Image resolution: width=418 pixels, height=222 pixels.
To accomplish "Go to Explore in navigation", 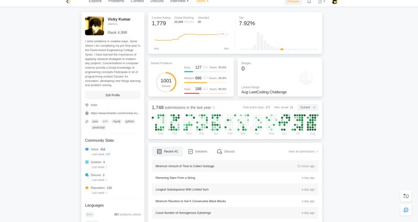I will pos(95,2).
